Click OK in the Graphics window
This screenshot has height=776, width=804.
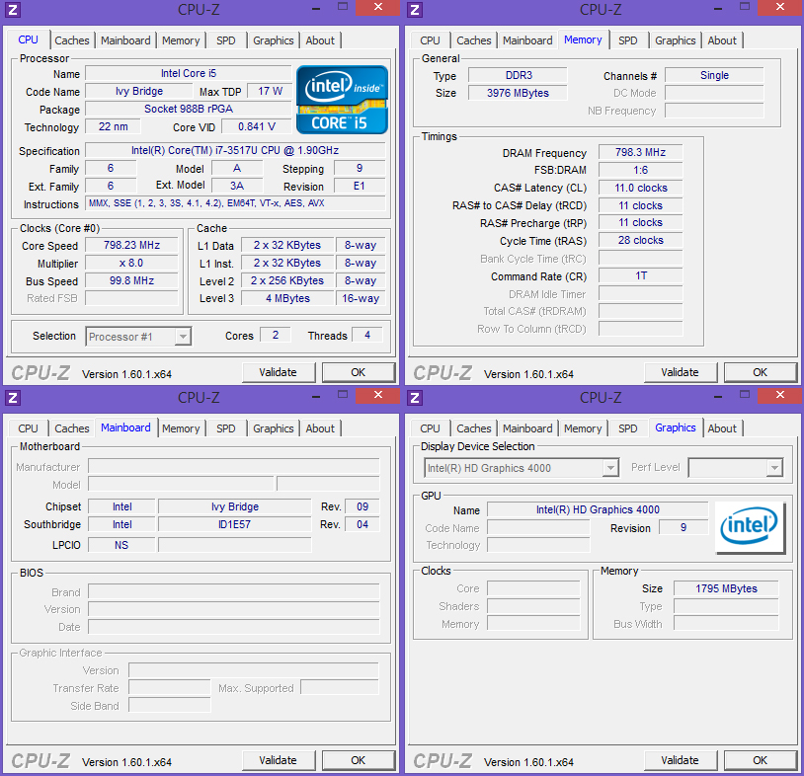pos(761,760)
